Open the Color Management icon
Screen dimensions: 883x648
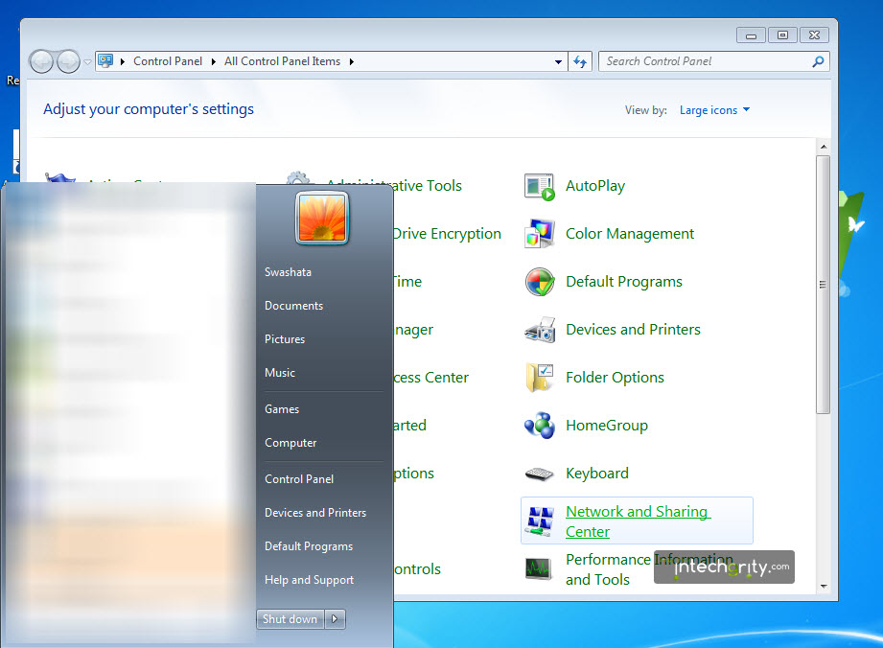point(540,234)
